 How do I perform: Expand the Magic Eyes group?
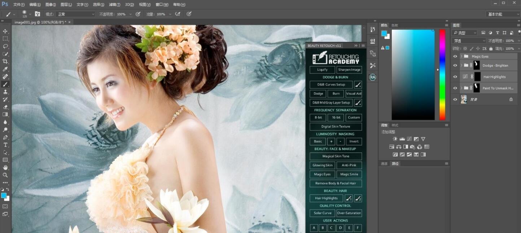pyautogui.click(x=461, y=57)
